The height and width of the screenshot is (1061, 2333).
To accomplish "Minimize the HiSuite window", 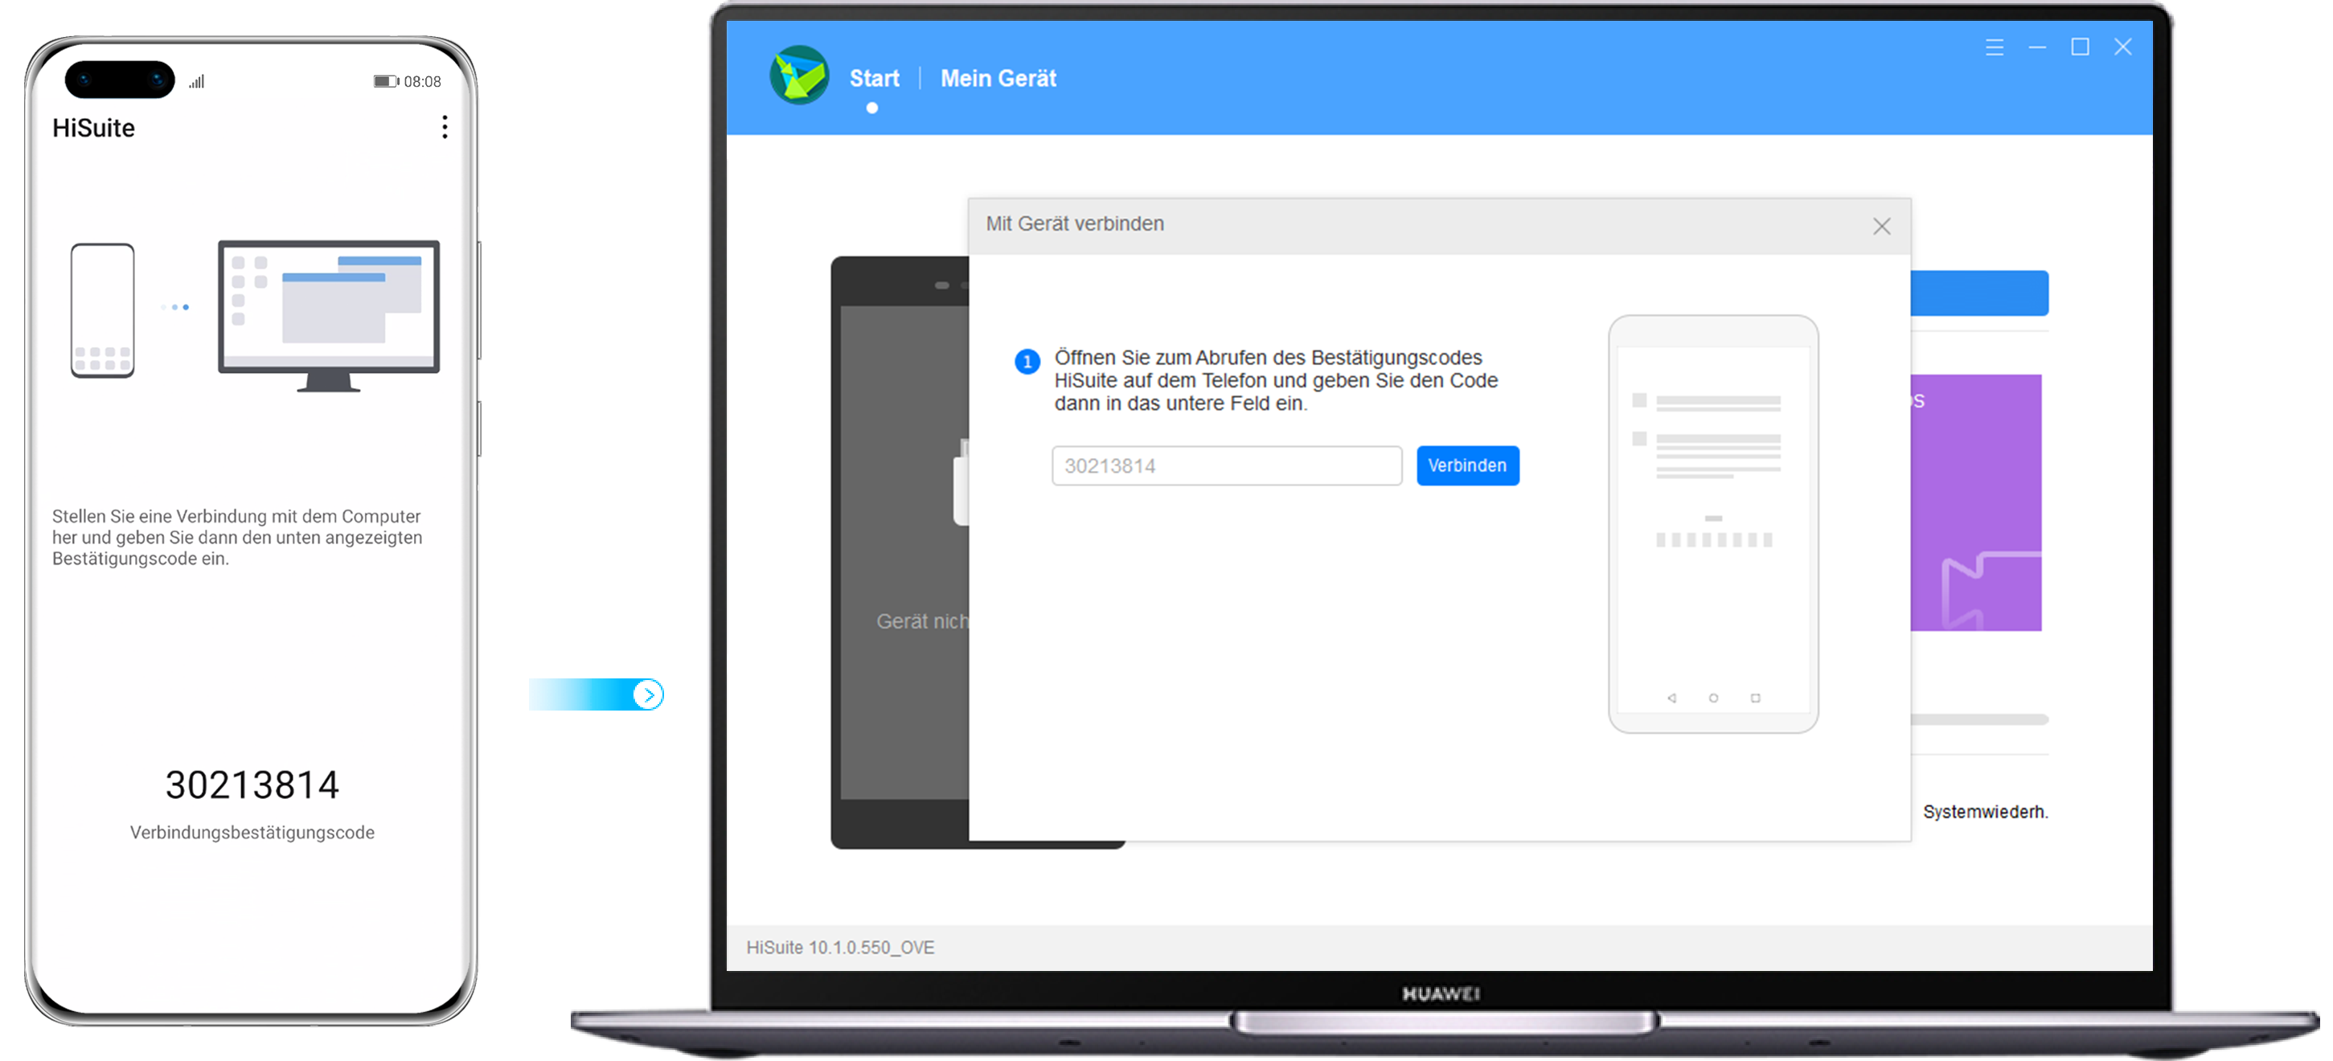I will point(2037,47).
